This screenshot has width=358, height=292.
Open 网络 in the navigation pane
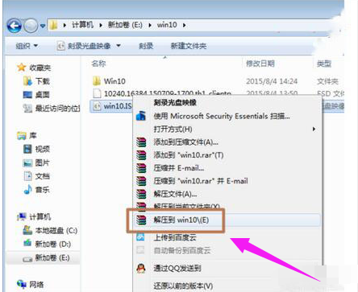coord(31,285)
